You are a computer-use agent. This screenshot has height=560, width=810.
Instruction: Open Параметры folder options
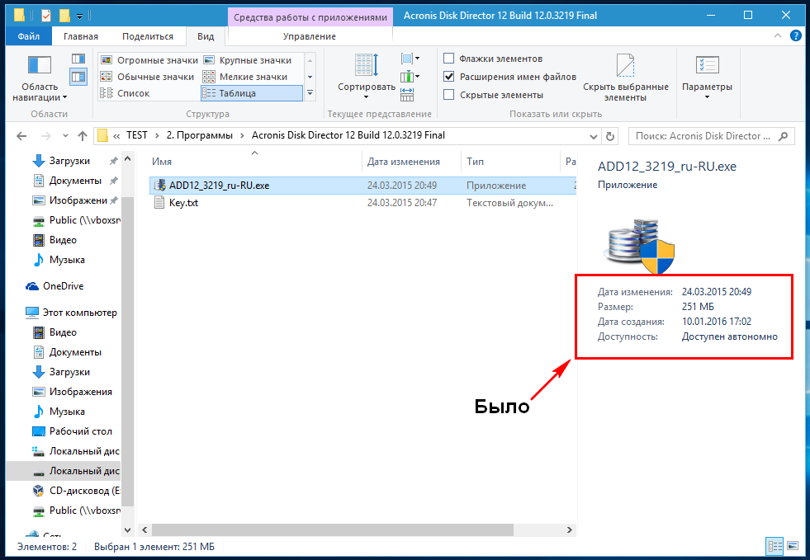pyautogui.click(x=707, y=78)
